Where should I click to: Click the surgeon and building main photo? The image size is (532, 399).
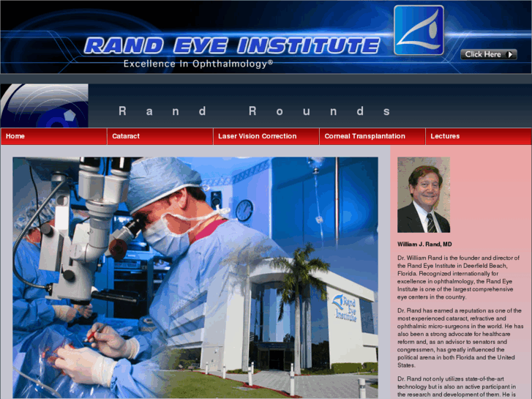click(195, 277)
